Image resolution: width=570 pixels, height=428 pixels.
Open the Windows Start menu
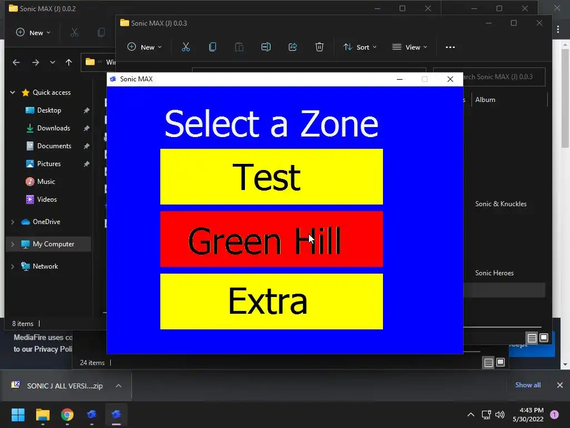(18, 414)
